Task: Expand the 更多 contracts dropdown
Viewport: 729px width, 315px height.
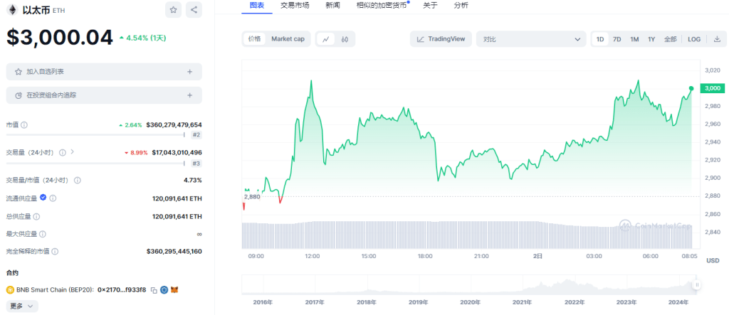Action: click(21, 306)
